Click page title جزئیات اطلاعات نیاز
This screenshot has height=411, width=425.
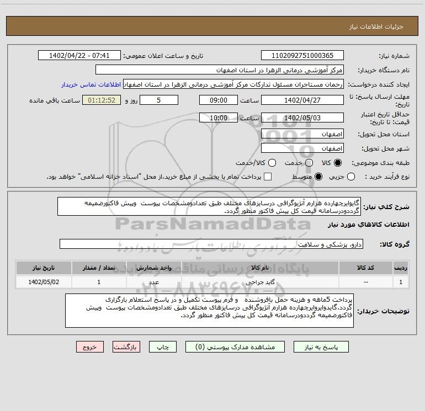click(x=376, y=26)
